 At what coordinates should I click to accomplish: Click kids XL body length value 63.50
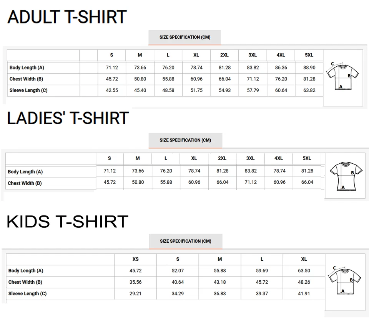coord(304,271)
